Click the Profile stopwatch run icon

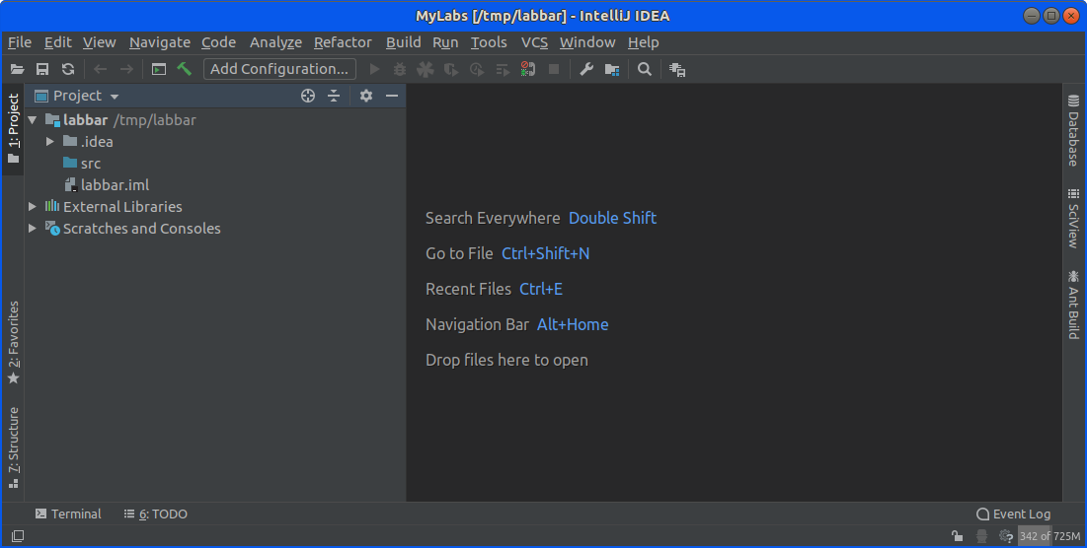[x=477, y=69]
